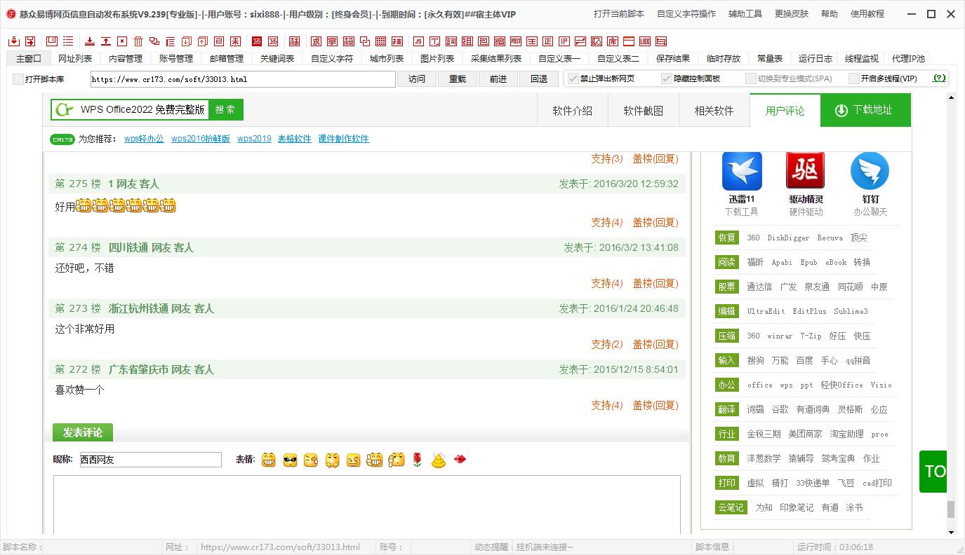Insert the rose emoticon
This screenshot has height=555, width=965.
click(417, 460)
